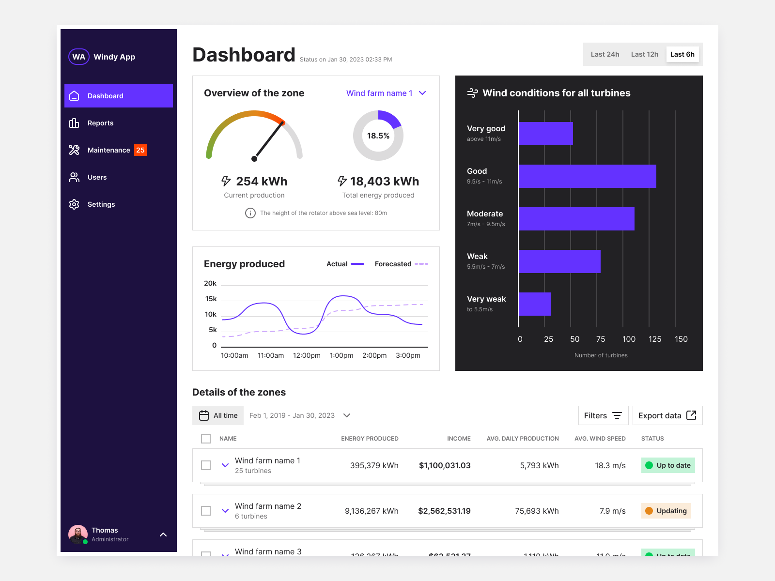Check the select-all checkbox in table header

205,438
